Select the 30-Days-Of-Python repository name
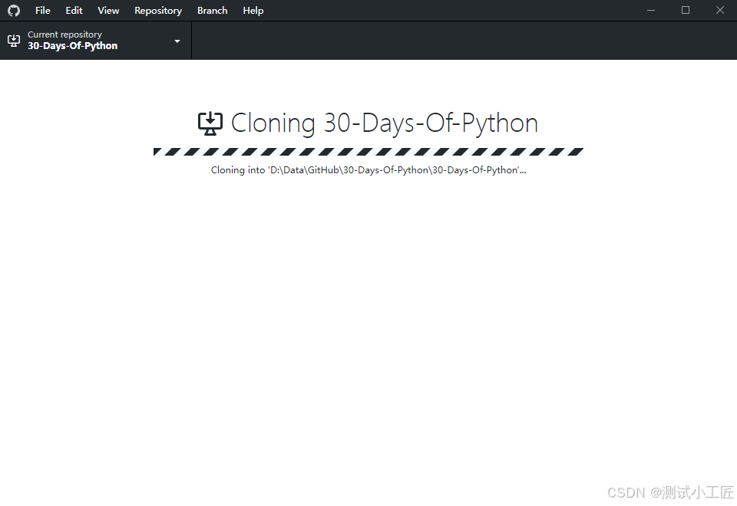Image resolution: width=737 pixels, height=506 pixels. (72, 46)
